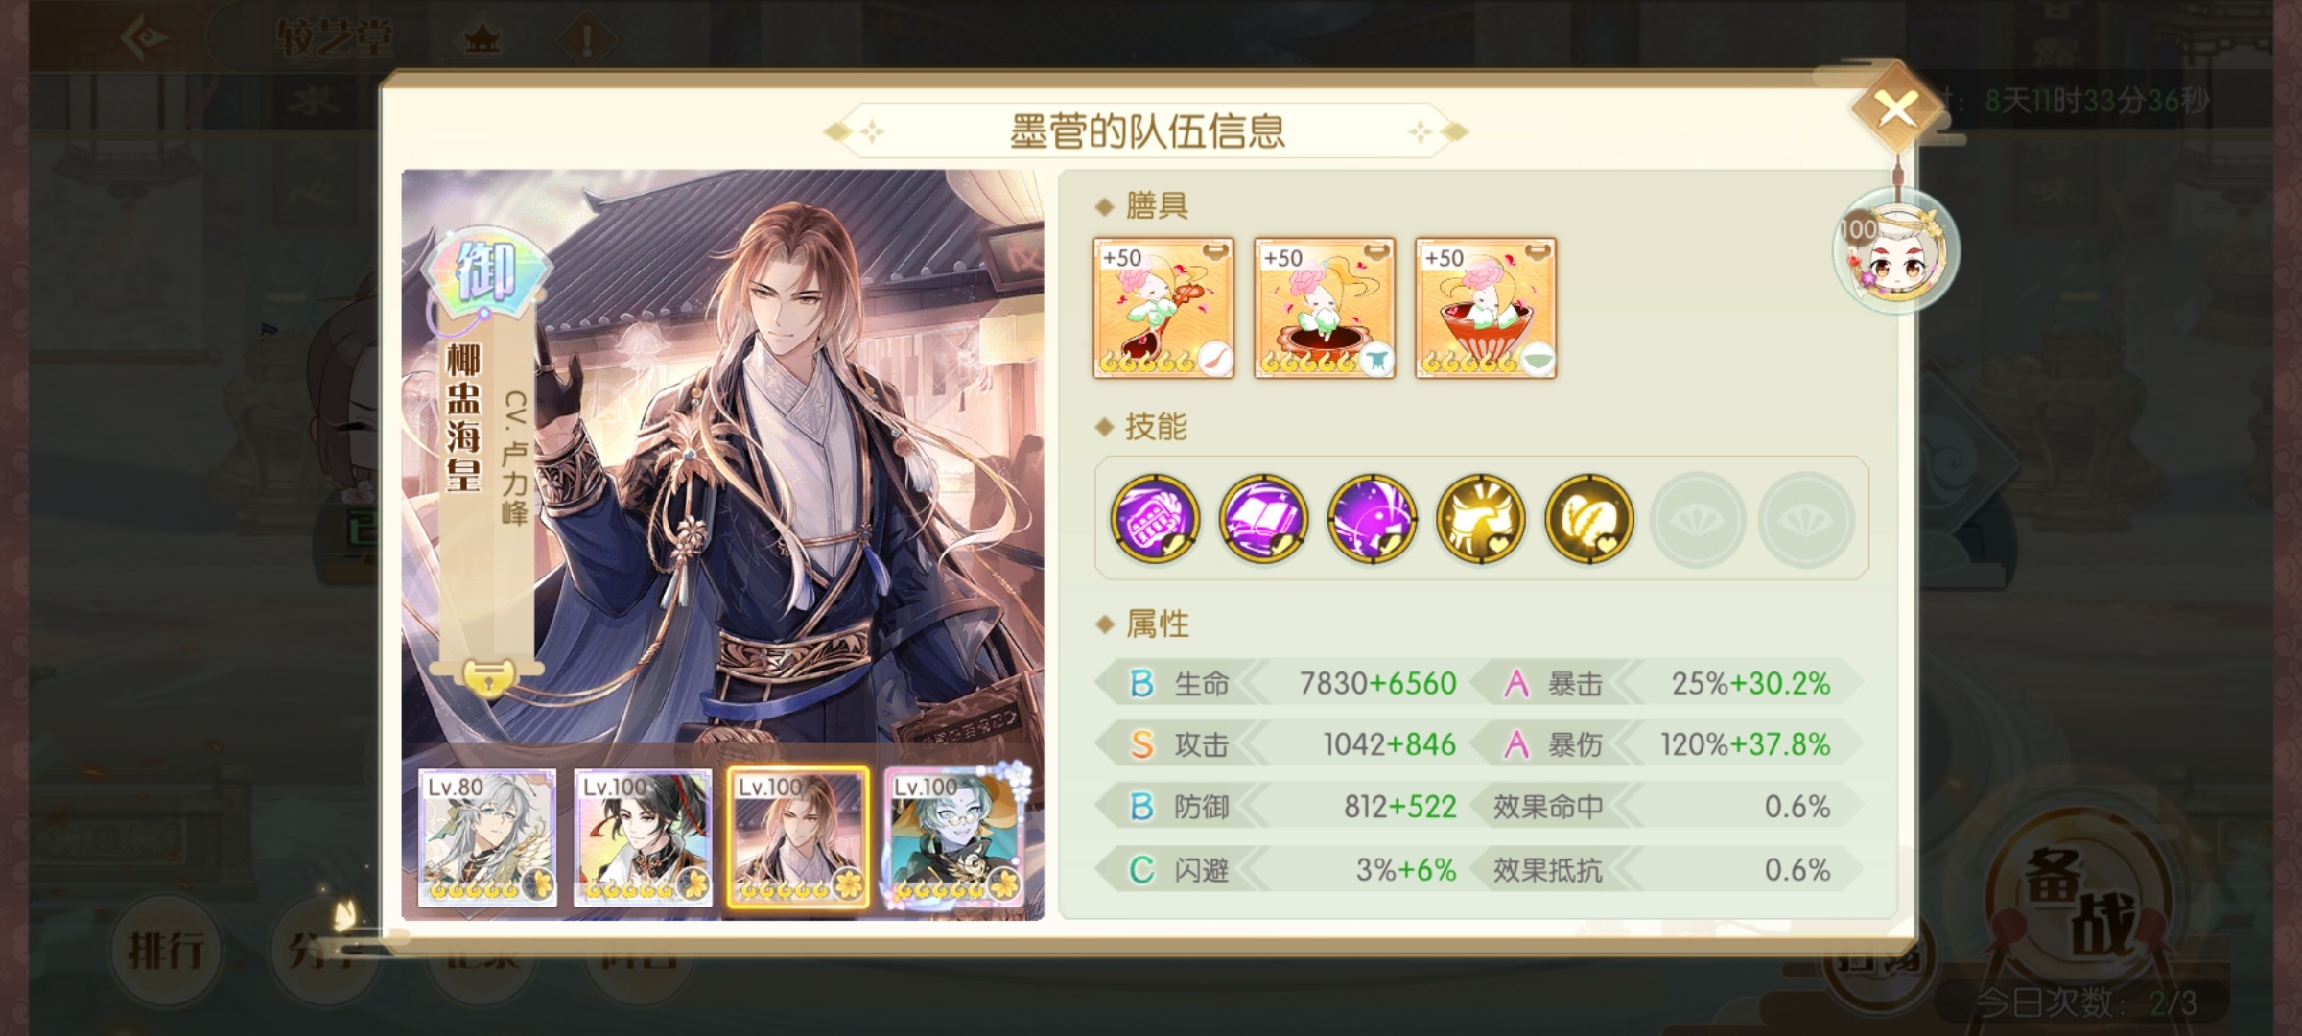Tap the rainbow 御 rarity badge
The height and width of the screenshot is (1036, 2302).
pos(485,271)
